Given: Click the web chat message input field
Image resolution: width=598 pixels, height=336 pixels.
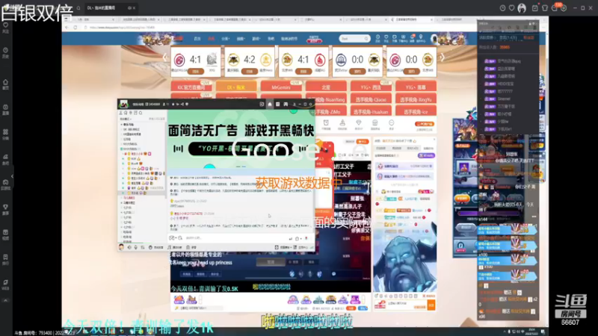Looking at the screenshot, I should coord(406,305).
